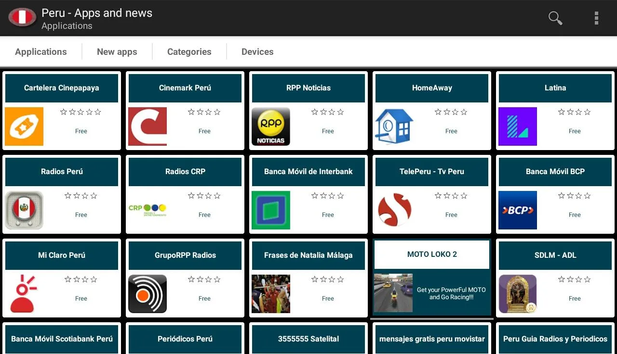Tap the Peru flag app logo
617x354 pixels.
tap(22, 18)
